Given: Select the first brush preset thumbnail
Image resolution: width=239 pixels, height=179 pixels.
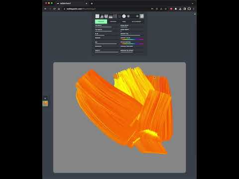Looking at the screenshot, I should [x=97, y=16].
